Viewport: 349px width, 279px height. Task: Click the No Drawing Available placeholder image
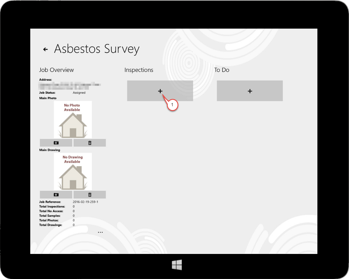(73, 171)
